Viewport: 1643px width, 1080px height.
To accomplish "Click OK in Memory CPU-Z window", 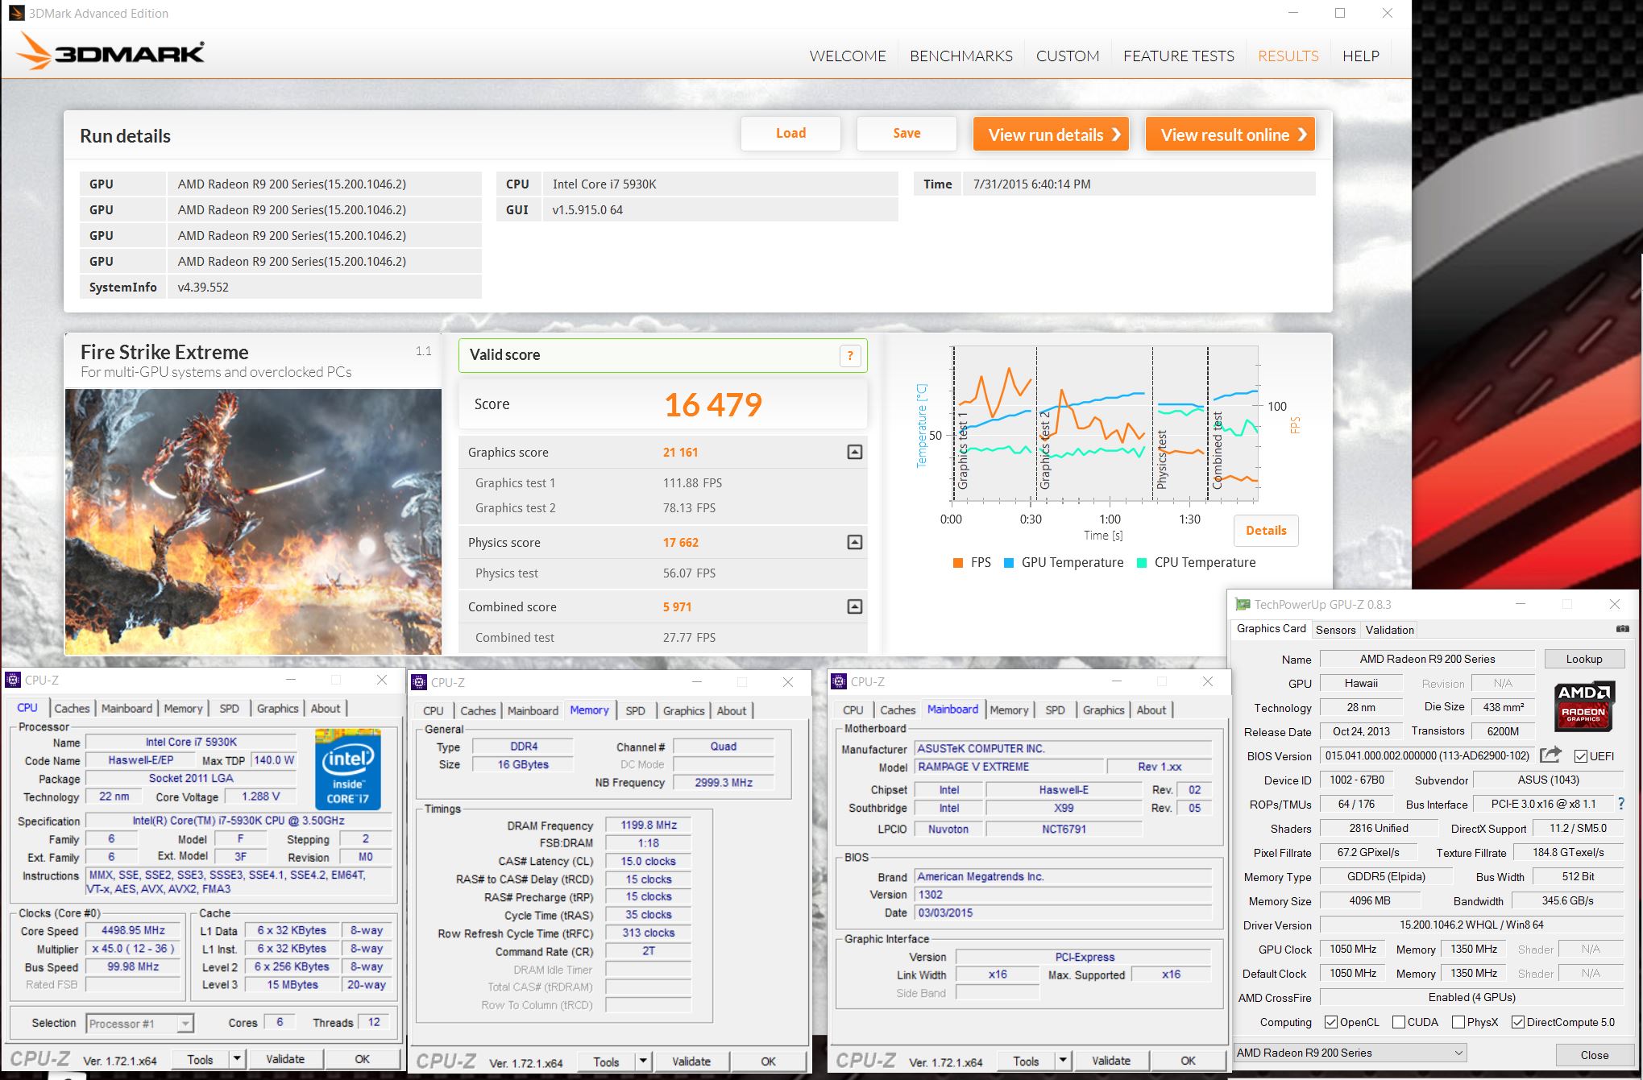I will (x=768, y=1061).
